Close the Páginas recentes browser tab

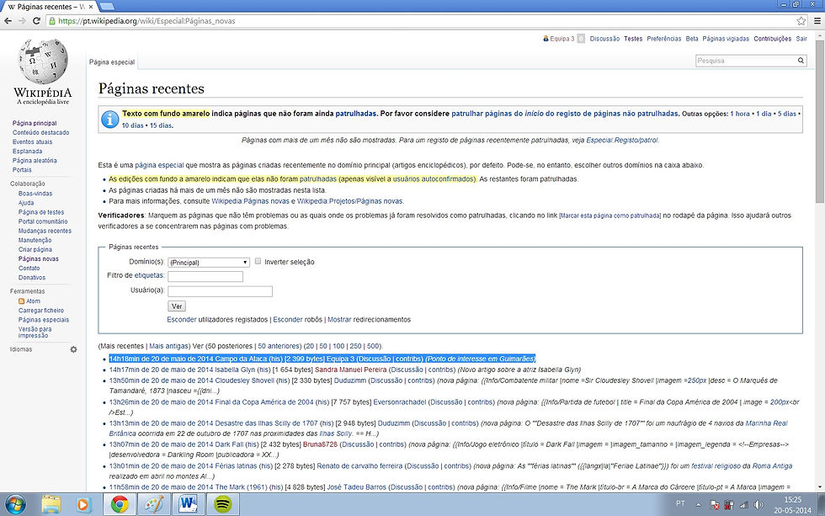coord(91,7)
